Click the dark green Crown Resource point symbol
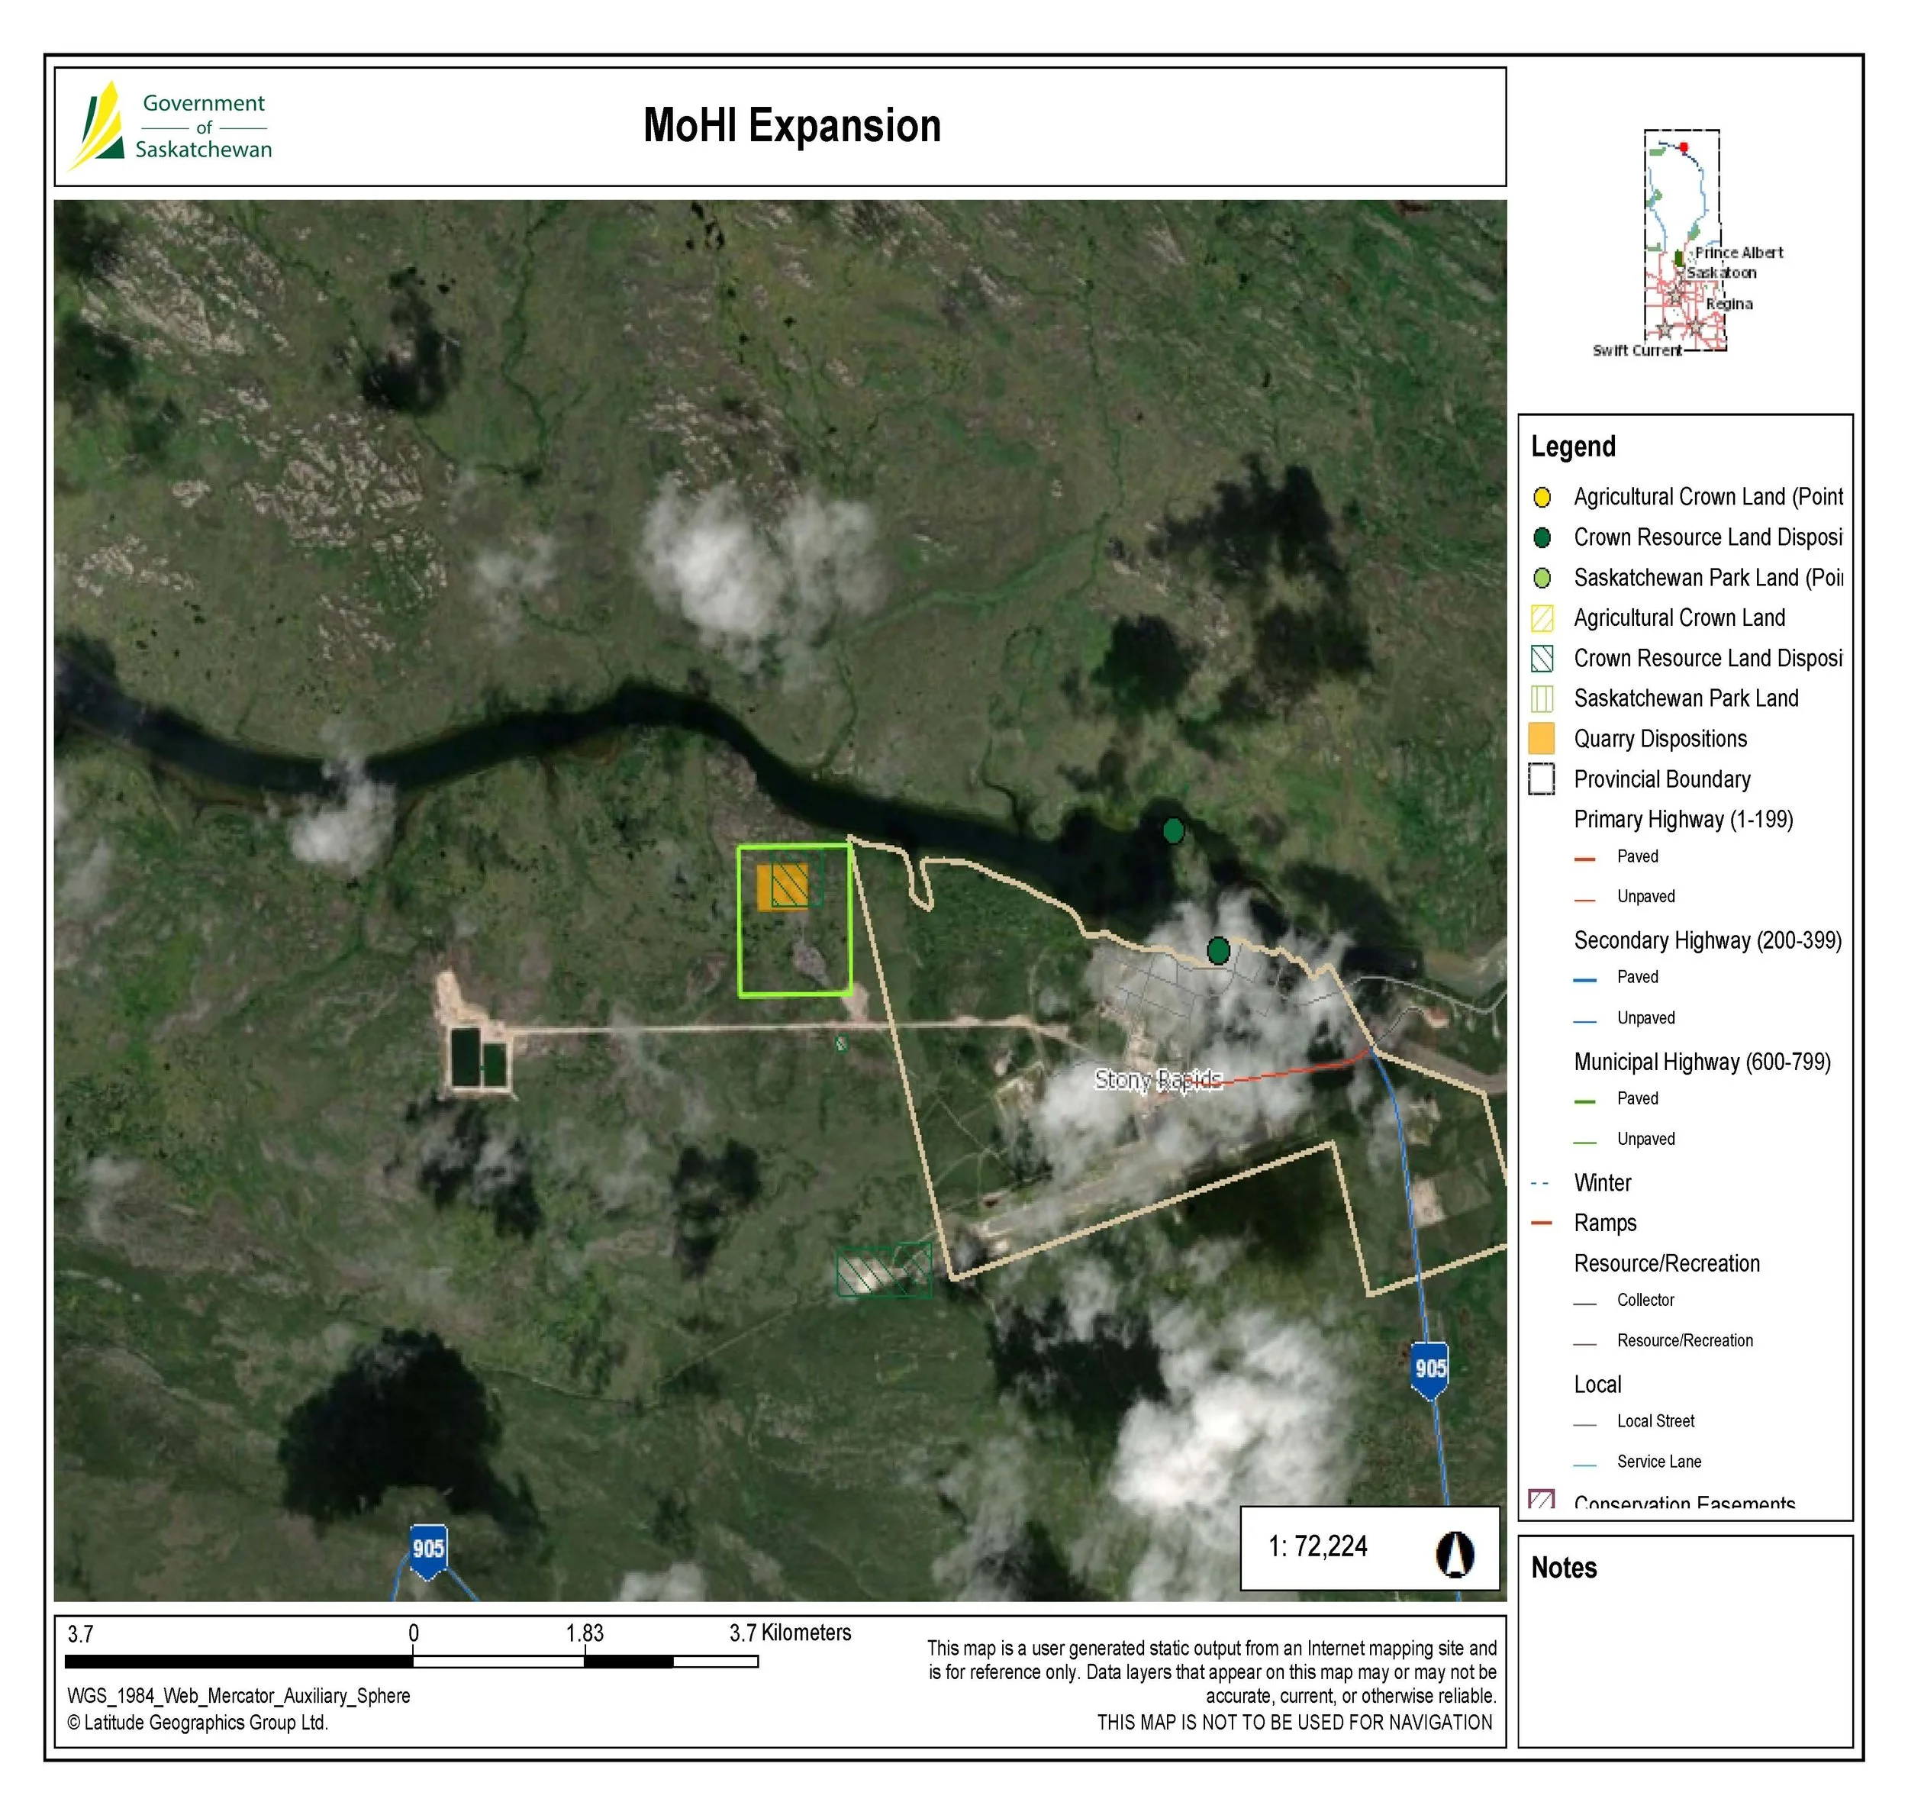 [1542, 538]
